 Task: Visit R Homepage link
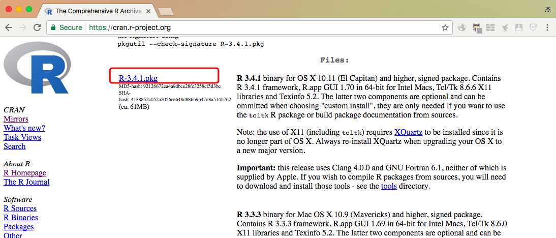pyautogui.click(x=25, y=173)
